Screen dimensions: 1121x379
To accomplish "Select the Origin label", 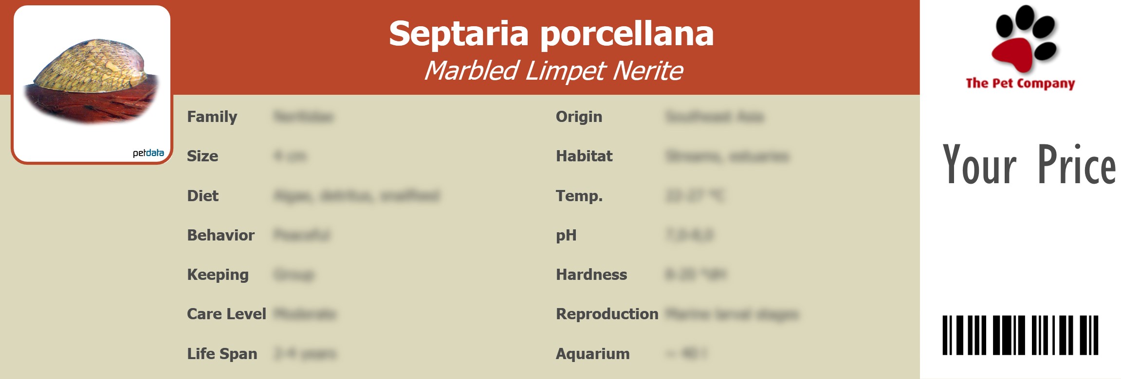I will pyautogui.click(x=579, y=117).
